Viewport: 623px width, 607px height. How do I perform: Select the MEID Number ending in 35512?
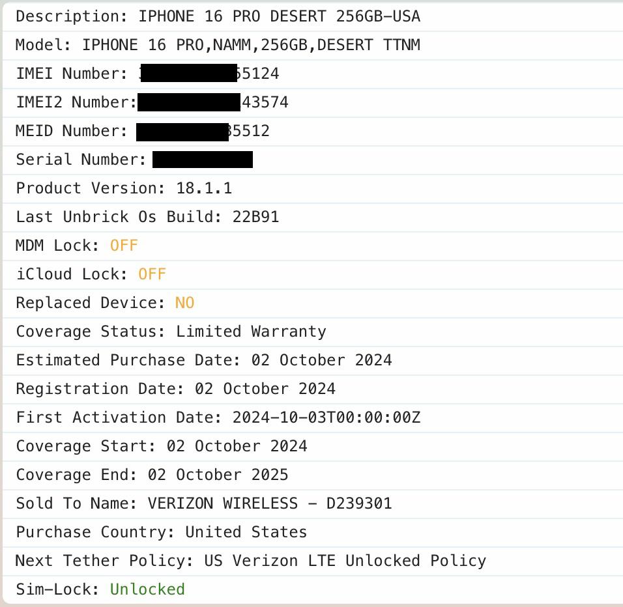tap(248, 131)
